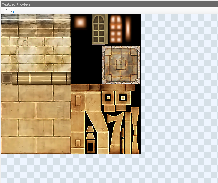Select the six-pane lit window texture
This screenshot has height=183, width=218.
116,29
